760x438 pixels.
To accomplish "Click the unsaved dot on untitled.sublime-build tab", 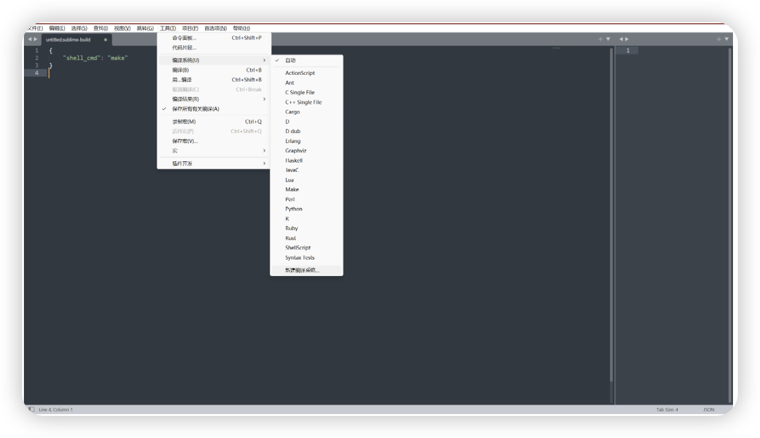I will coord(106,40).
